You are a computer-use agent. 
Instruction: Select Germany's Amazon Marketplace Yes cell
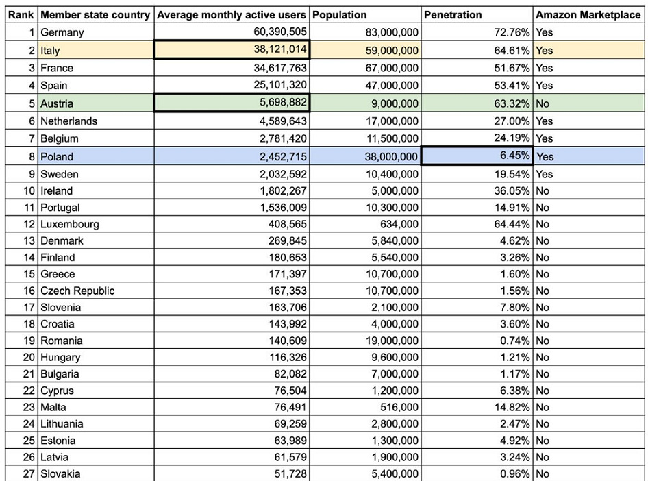pos(589,32)
